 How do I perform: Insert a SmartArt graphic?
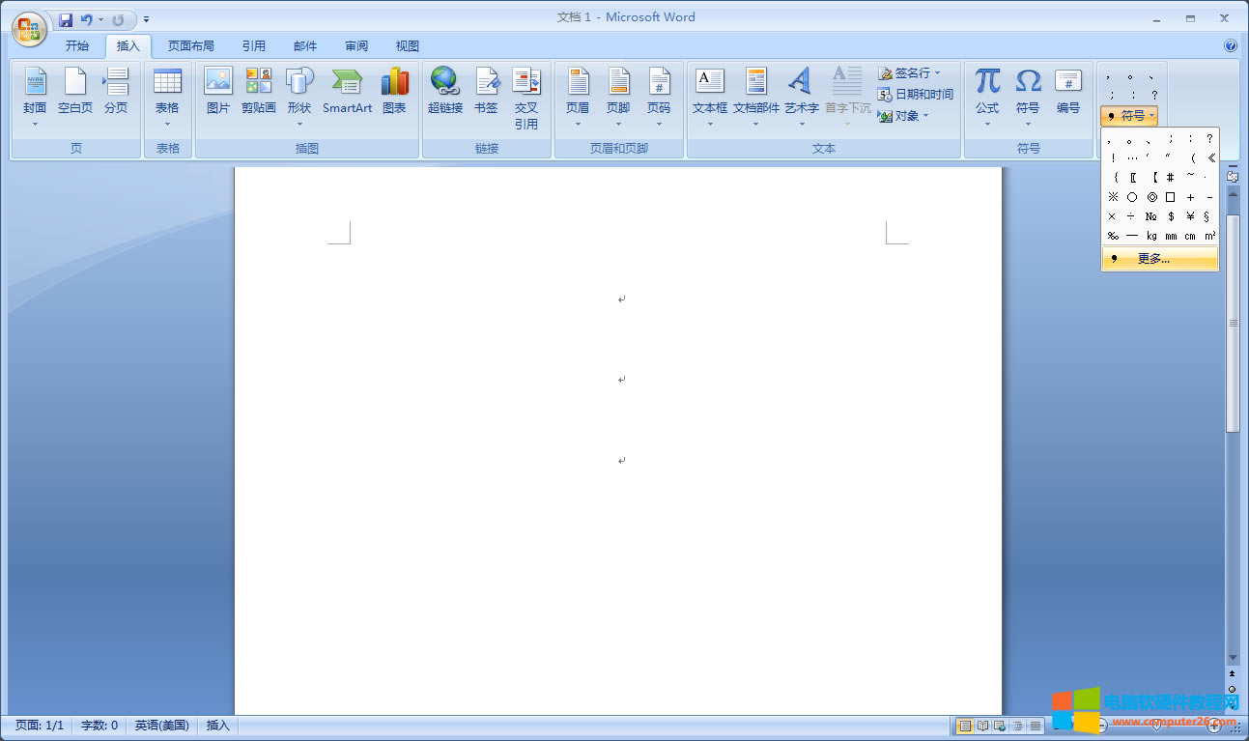pos(347,91)
